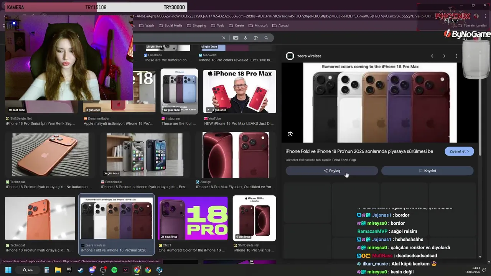Screen dimensions: 491x276
Task: Open the Technopat orange camera close-up thumbnail
Action: pos(40,219)
